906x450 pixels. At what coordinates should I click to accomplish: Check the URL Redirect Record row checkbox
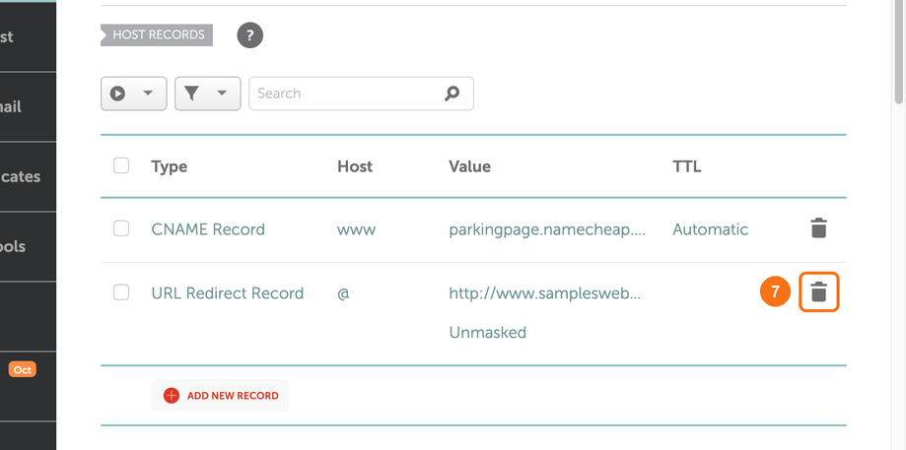click(x=120, y=291)
